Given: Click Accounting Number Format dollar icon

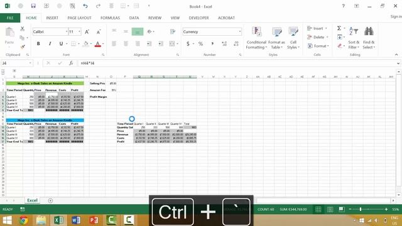Looking at the screenshot, I should (188, 44).
